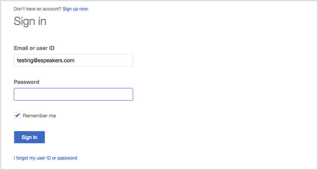Focus the Email or user ID field
This screenshot has height=170, width=318.
pyautogui.click(x=74, y=60)
